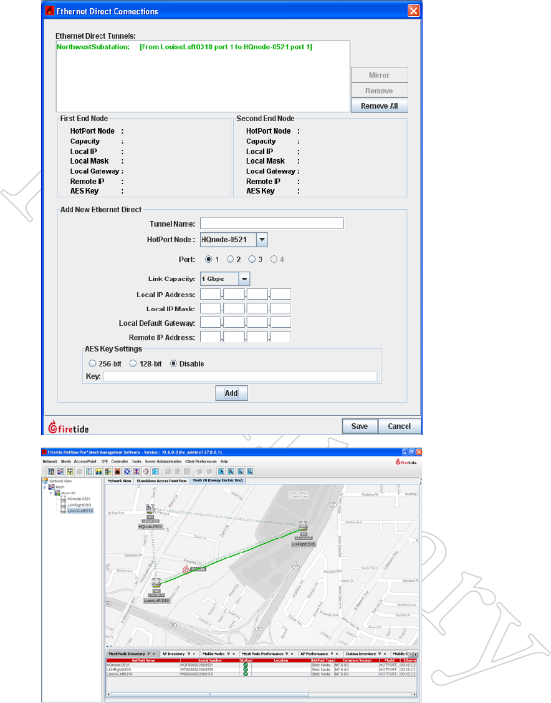Click first octet of Local IP Address
551x703 pixels.
coord(211,295)
